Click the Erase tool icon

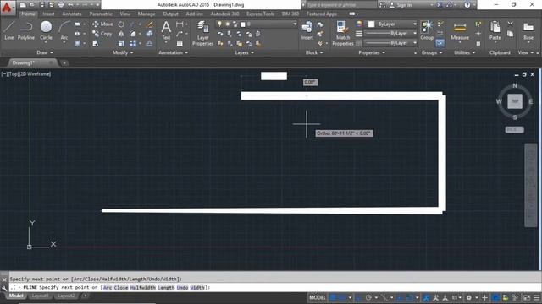[x=149, y=24]
